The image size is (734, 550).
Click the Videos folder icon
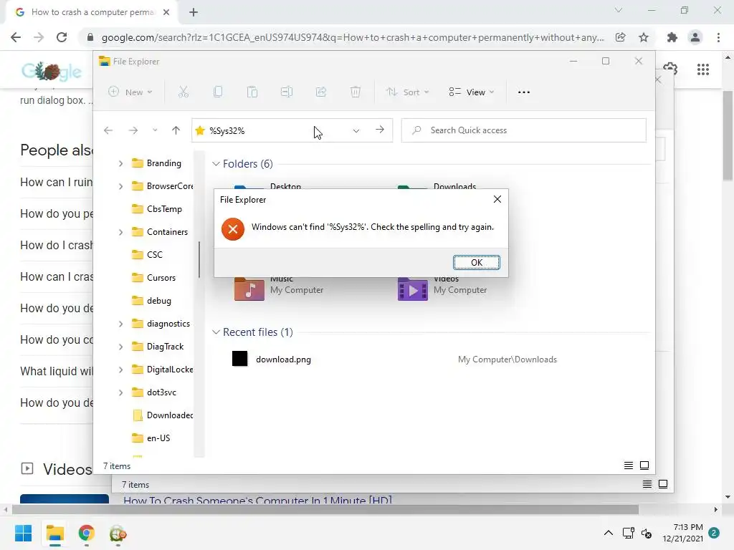point(412,289)
